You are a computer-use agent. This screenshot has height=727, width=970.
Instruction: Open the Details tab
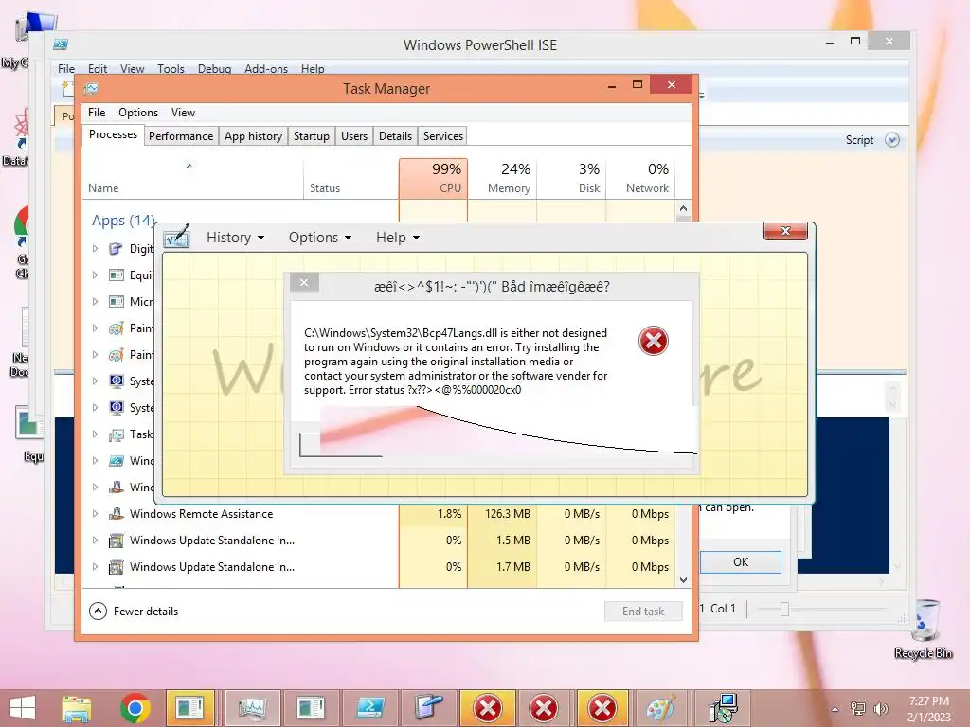pos(395,136)
